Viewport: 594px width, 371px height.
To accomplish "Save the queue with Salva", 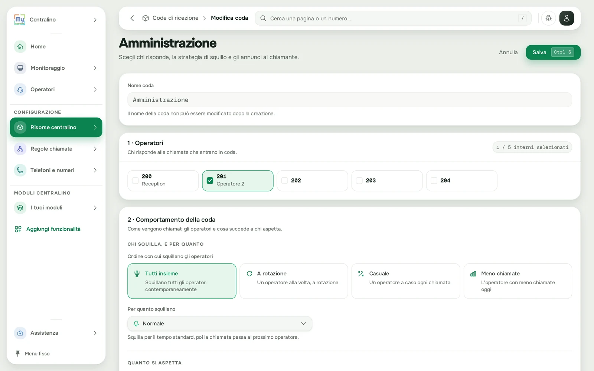I will click(x=553, y=52).
